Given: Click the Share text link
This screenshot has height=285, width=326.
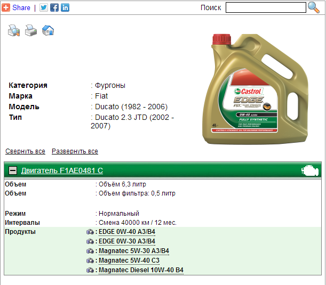Looking at the screenshot, I should pos(21,7).
